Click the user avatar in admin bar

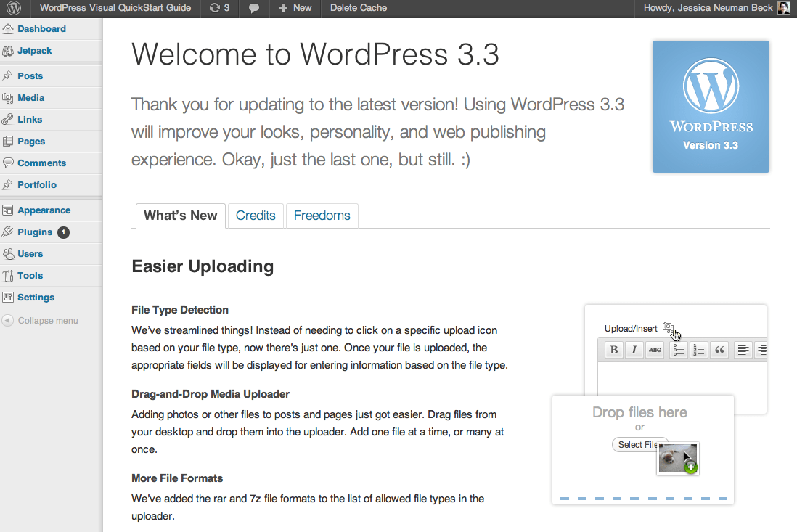click(784, 8)
